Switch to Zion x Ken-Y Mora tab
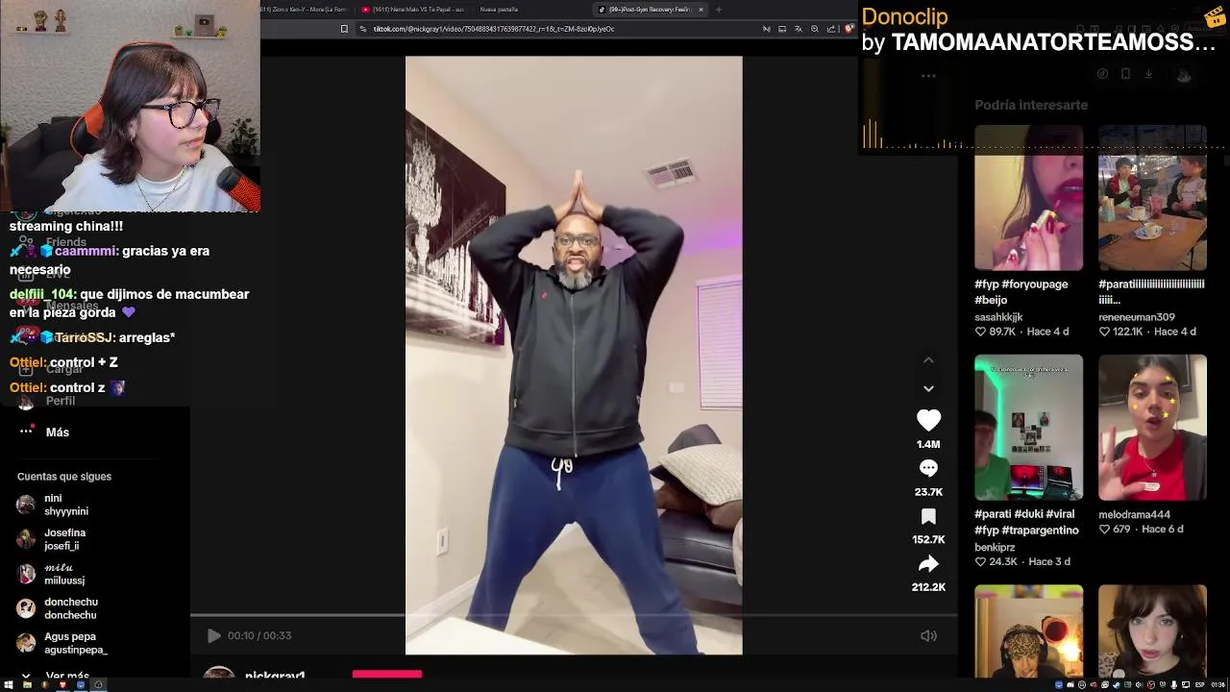The height and width of the screenshot is (692, 1230). (x=306, y=10)
